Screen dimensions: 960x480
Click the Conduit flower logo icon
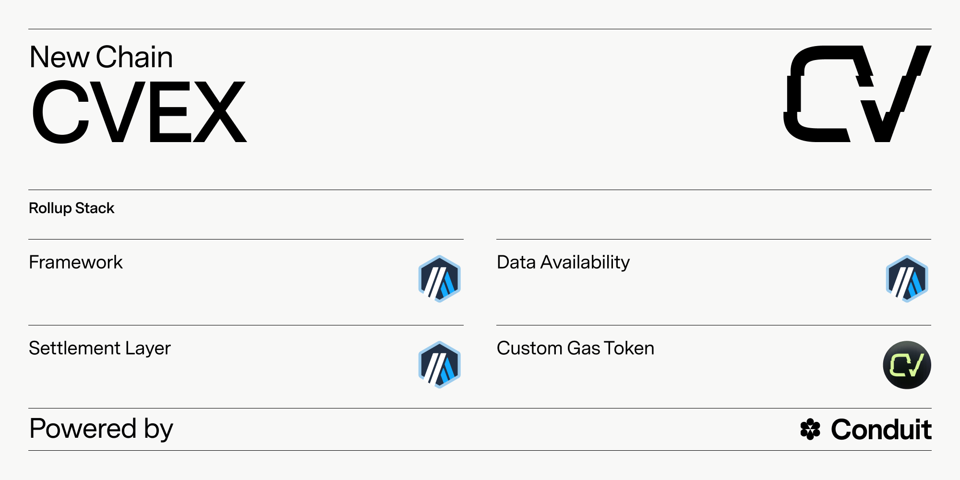coord(810,429)
